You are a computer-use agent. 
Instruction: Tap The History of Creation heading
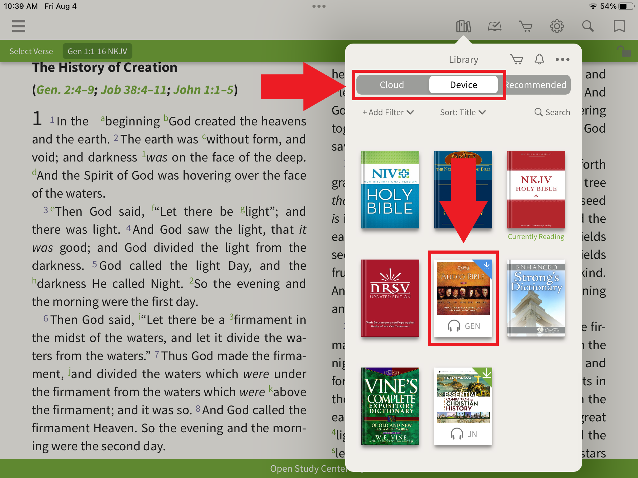105,68
